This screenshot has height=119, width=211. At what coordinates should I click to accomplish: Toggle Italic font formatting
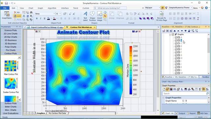point(41,19)
